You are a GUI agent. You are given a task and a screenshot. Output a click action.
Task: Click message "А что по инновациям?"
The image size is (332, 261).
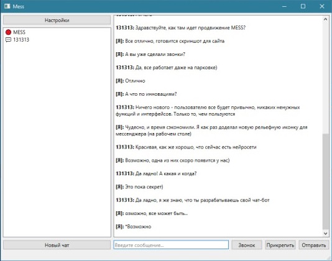click(146, 94)
